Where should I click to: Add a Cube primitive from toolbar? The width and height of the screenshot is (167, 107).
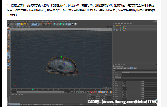click(54, 24)
